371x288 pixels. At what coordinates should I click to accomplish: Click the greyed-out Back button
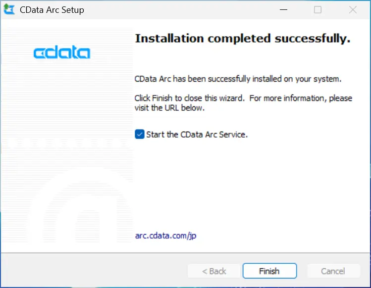[214, 271]
